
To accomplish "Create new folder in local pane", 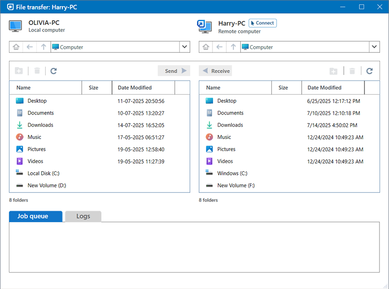I will [19, 71].
